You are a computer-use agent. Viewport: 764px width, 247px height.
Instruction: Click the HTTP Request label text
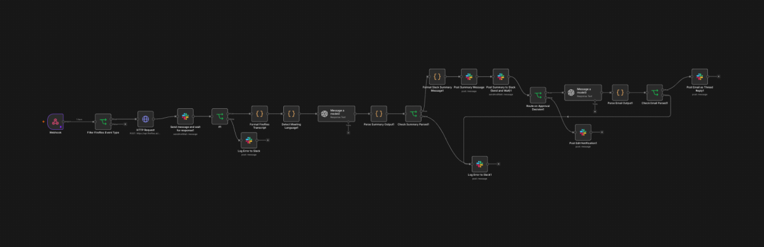tap(146, 130)
